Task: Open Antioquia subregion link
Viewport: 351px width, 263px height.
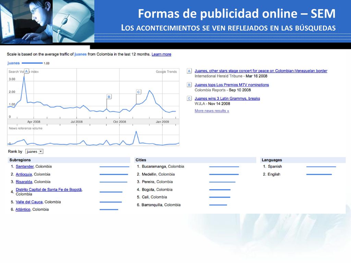Action: (x=24, y=174)
